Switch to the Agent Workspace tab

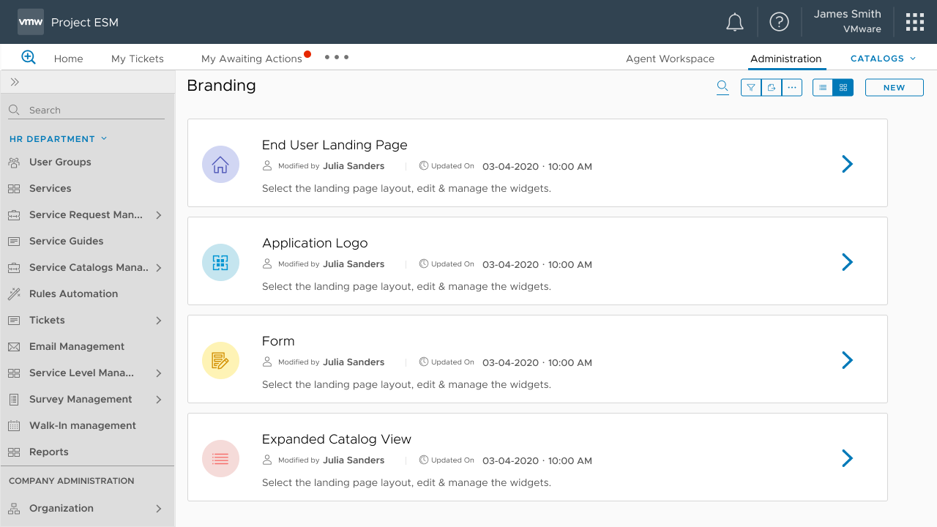tap(670, 59)
